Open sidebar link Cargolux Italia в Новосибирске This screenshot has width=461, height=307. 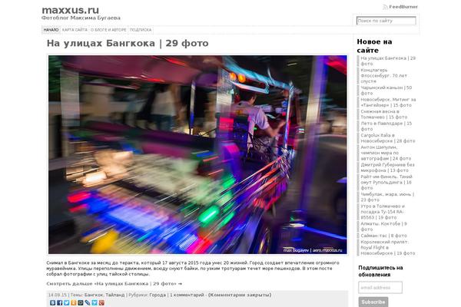pyautogui.click(x=388, y=138)
